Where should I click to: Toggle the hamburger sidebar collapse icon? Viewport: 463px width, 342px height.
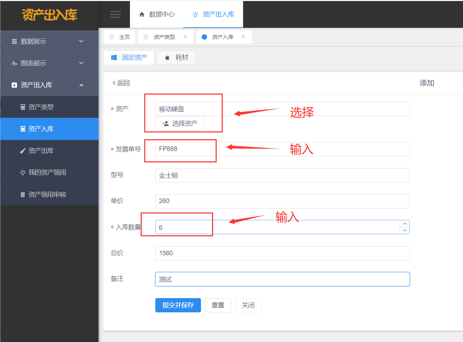point(115,14)
